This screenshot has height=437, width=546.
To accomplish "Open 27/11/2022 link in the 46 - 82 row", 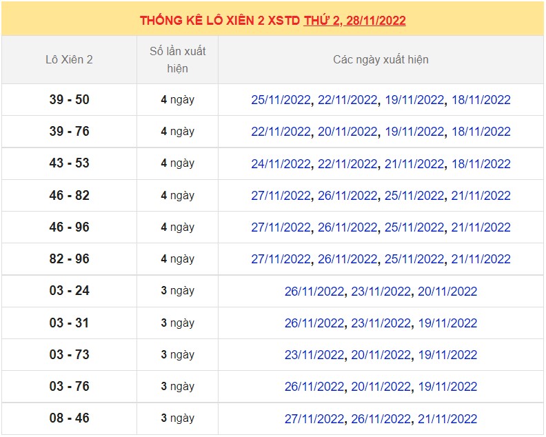I will (281, 196).
